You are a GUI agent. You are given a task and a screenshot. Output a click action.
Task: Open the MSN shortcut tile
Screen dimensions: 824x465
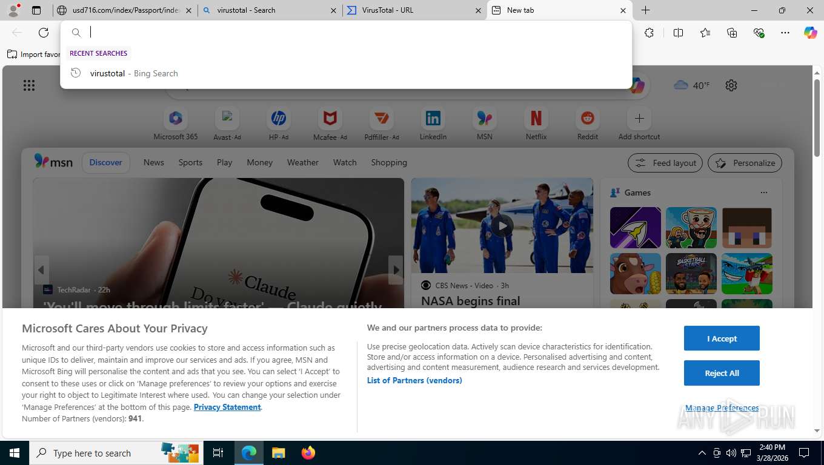(x=485, y=125)
